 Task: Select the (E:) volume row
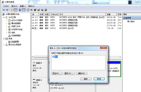click(x=76, y=23)
